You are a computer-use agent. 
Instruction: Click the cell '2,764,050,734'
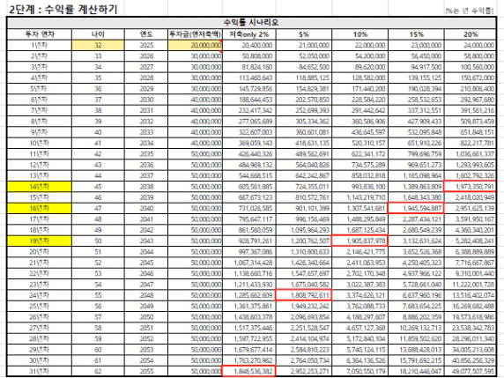click(304, 360)
